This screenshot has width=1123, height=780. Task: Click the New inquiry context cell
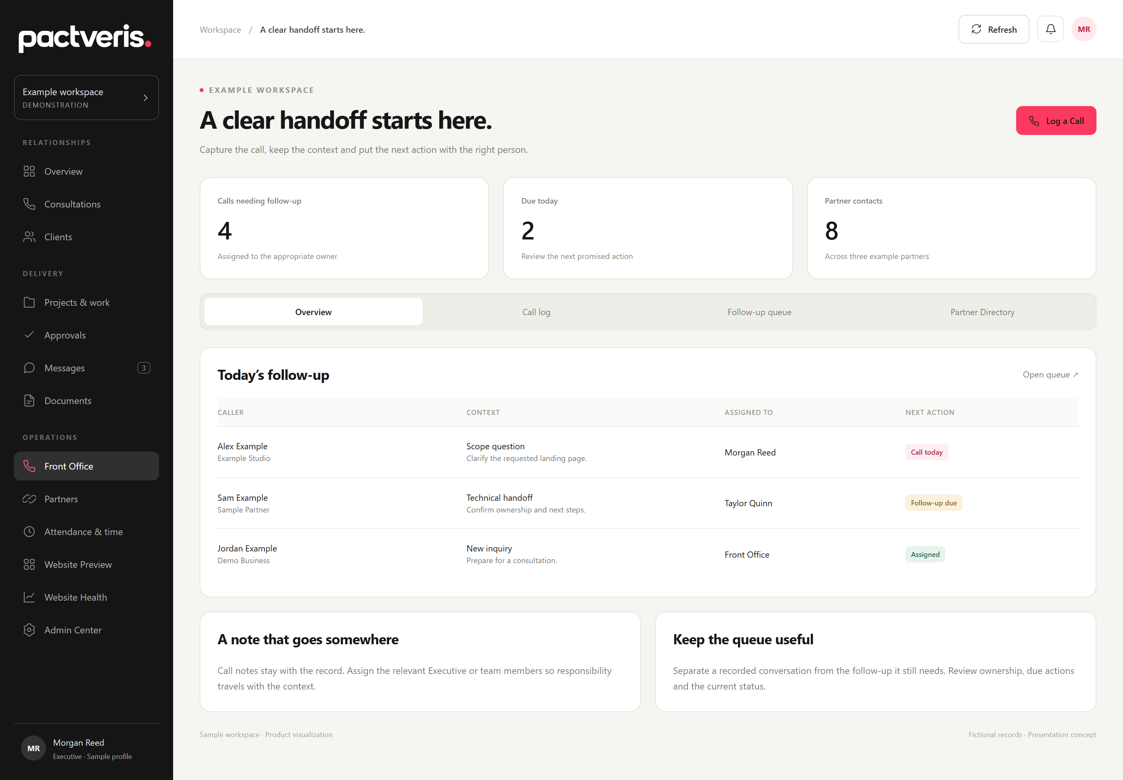[512, 554]
